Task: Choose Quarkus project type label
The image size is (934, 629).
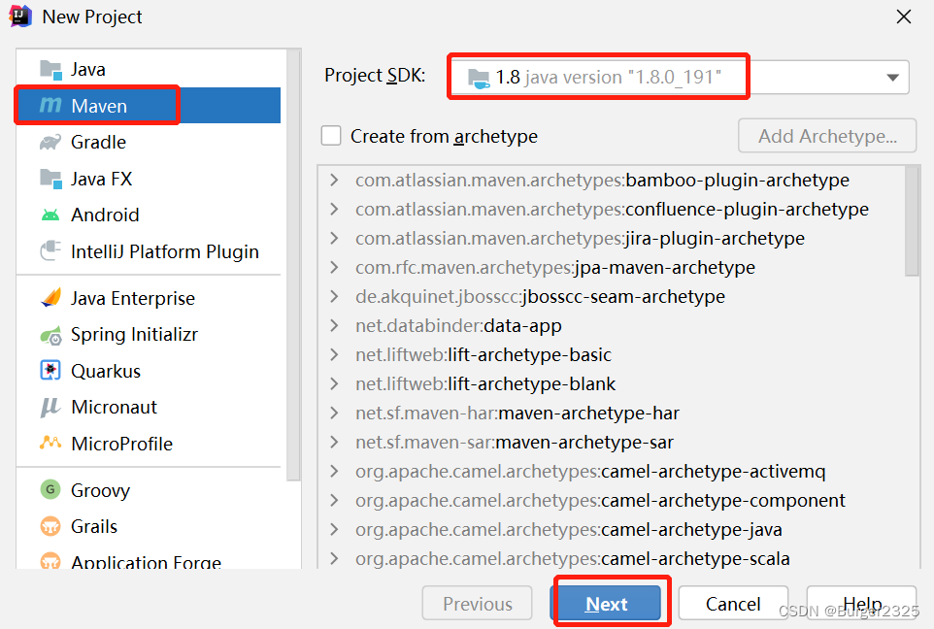Action: [106, 371]
